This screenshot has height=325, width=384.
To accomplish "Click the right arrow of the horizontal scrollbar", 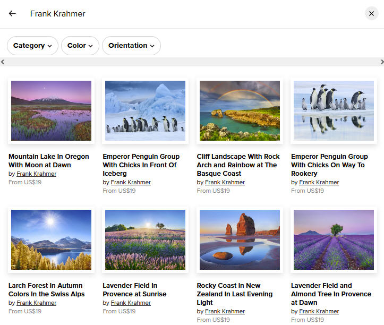I will pyautogui.click(x=381, y=62).
